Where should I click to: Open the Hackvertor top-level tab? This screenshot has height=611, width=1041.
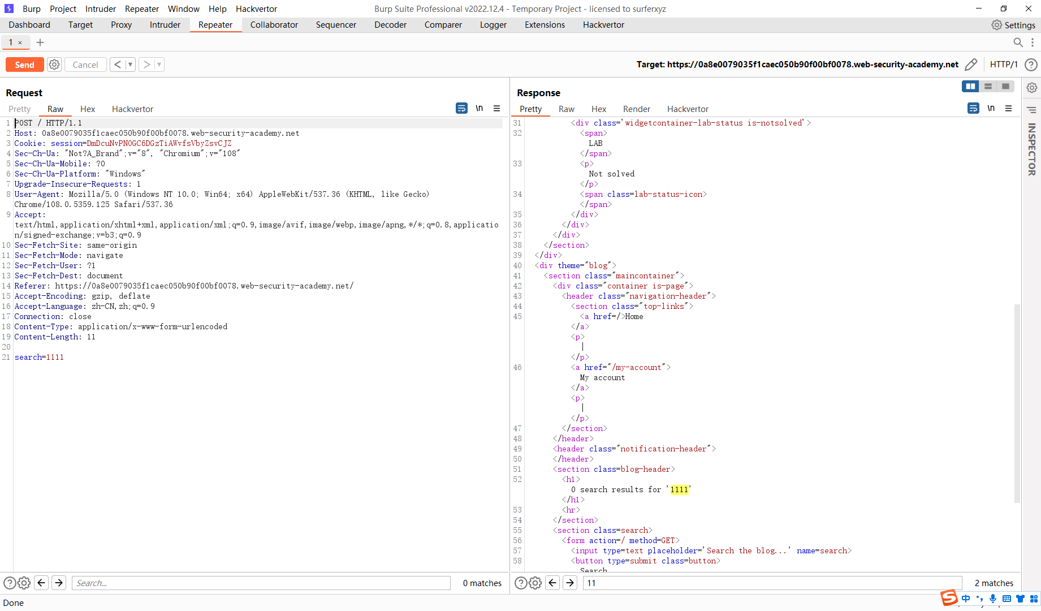[603, 25]
